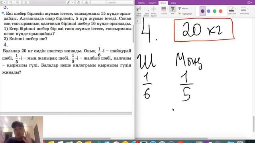Click the text 'Екінші шебер ше?'
The image size is (255, 143).
point(28,39)
